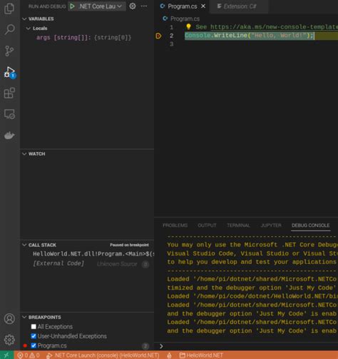
Task: Click the debug console input prompt
Action: 249,346
